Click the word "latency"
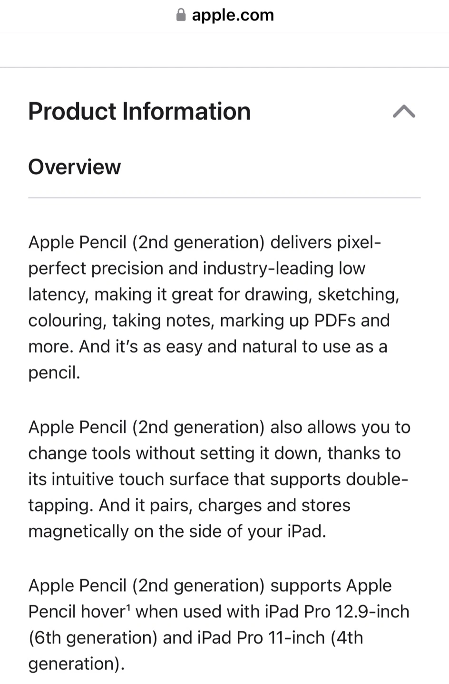The height and width of the screenshot is (684, 449). pyautogui.click(x=58, y=294)
